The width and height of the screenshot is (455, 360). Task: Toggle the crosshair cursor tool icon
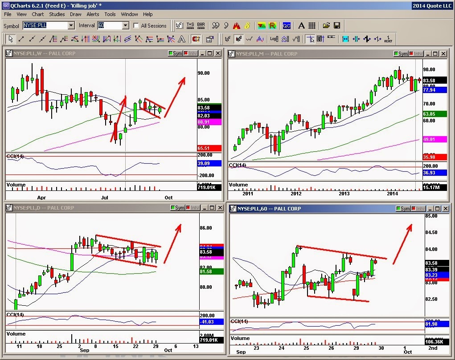tap(310, 39)
